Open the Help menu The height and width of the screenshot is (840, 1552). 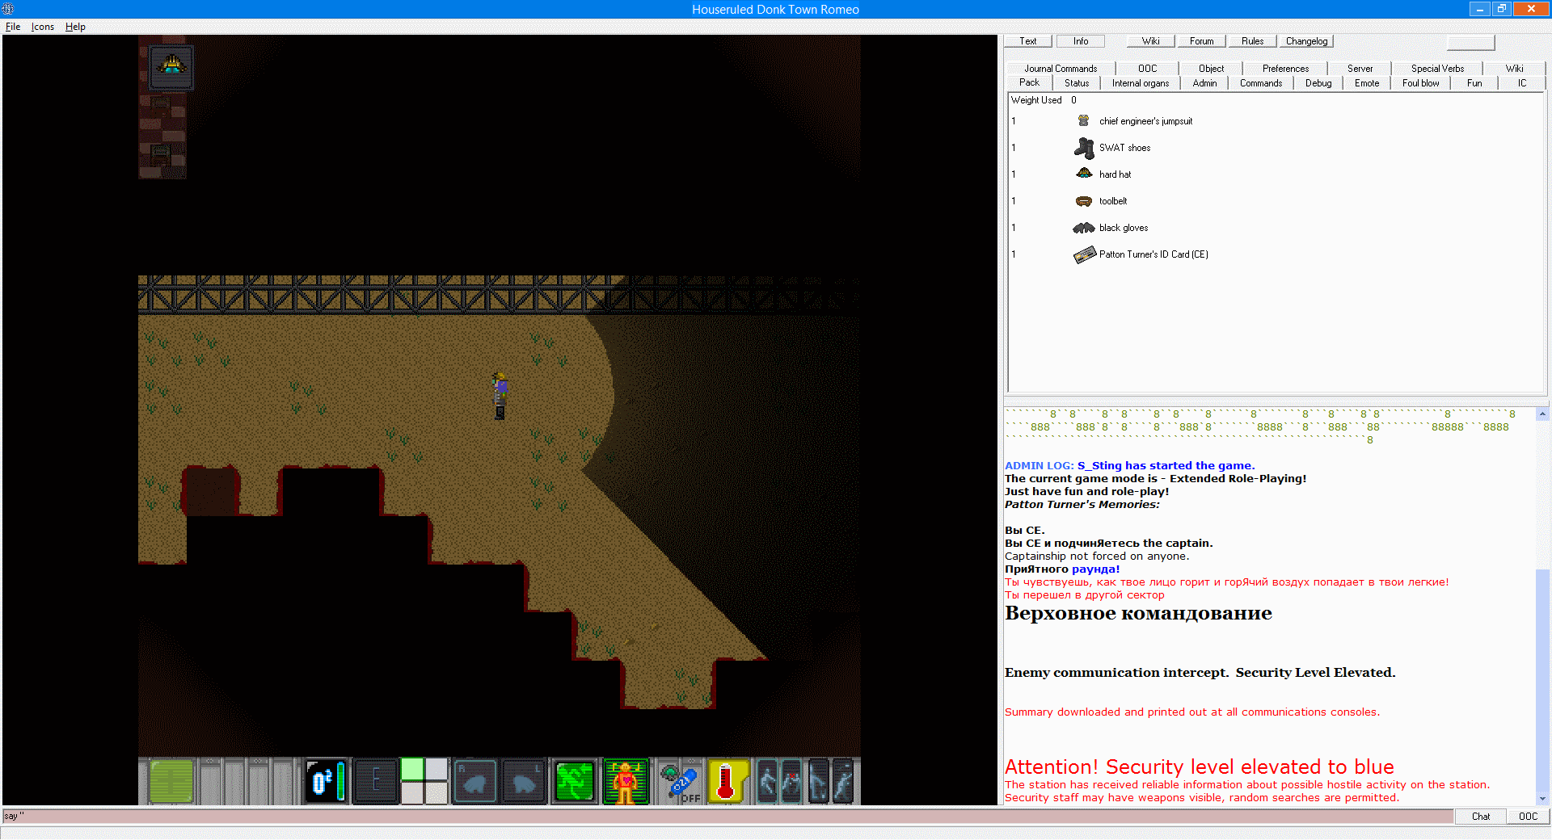point(75,27)
